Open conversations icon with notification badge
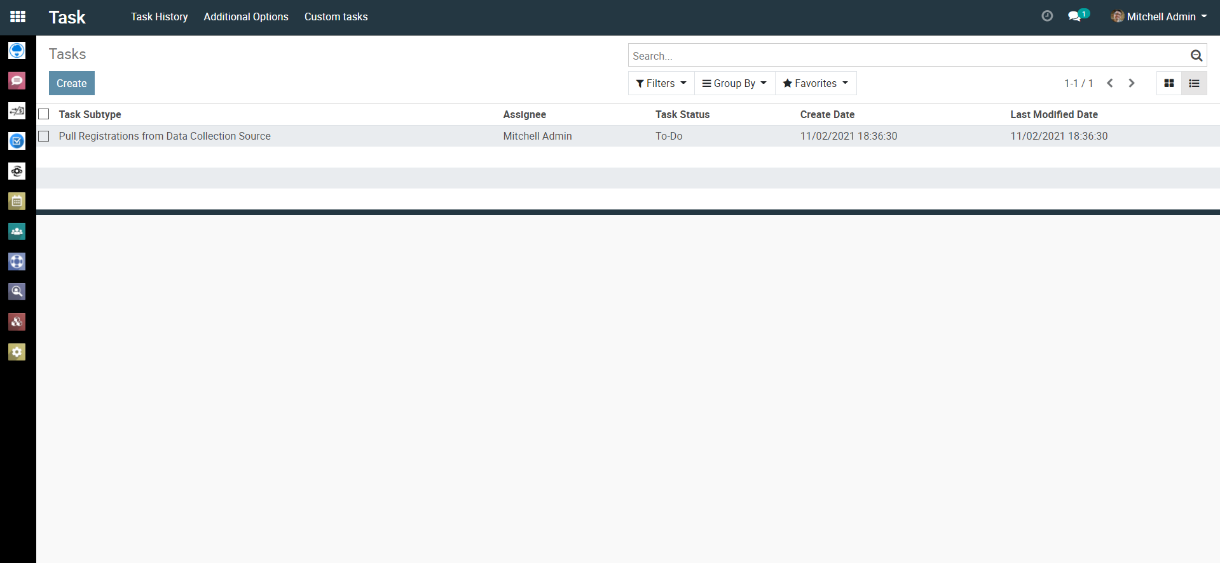The width and height of the screenshot is (1220, 563). click(1076, 17)
